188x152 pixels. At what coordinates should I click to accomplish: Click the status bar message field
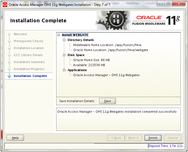pyautogui.click(x=76, y=146)
